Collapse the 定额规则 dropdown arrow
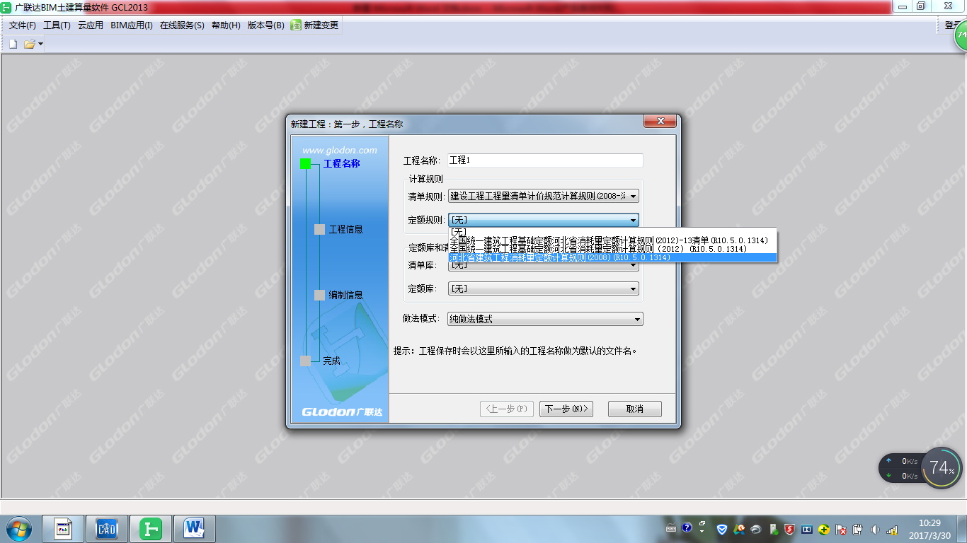 pyautogui.click(x=634, y=220)
